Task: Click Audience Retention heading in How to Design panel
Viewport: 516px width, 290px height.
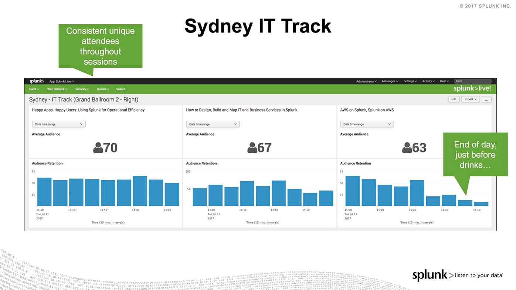Action: point(201,163)
